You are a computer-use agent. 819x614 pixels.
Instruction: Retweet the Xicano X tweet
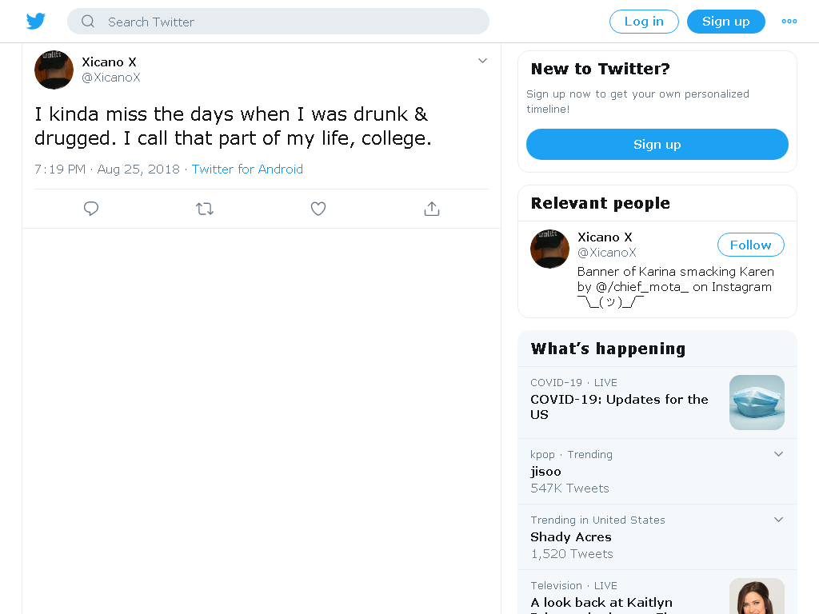(x=205, y=209)
